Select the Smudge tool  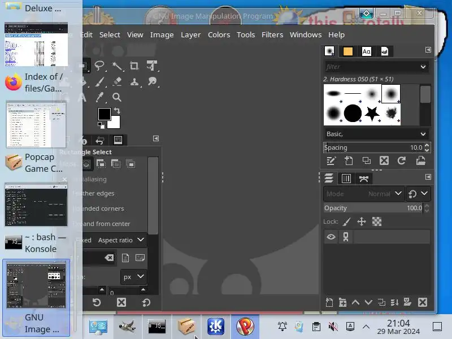(x=151, y=81)
